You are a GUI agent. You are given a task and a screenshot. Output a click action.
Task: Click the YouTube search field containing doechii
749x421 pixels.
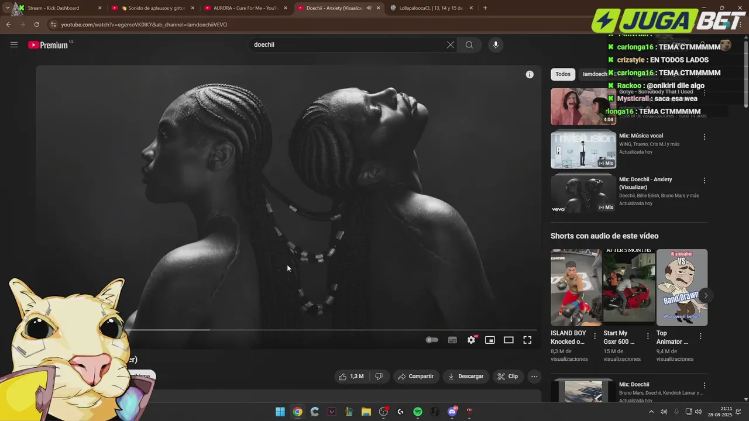[x=348, y=44]
